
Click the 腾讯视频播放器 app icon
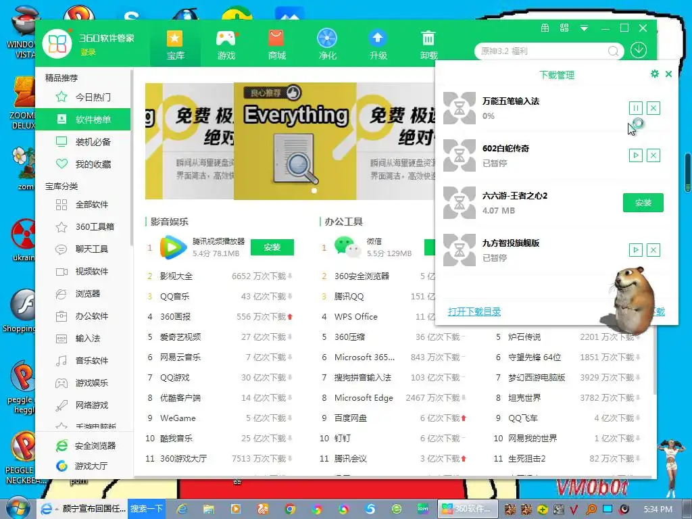[172, 247]
